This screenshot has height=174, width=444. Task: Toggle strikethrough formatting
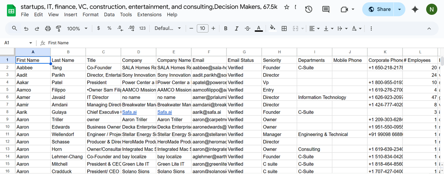(248, 28)
